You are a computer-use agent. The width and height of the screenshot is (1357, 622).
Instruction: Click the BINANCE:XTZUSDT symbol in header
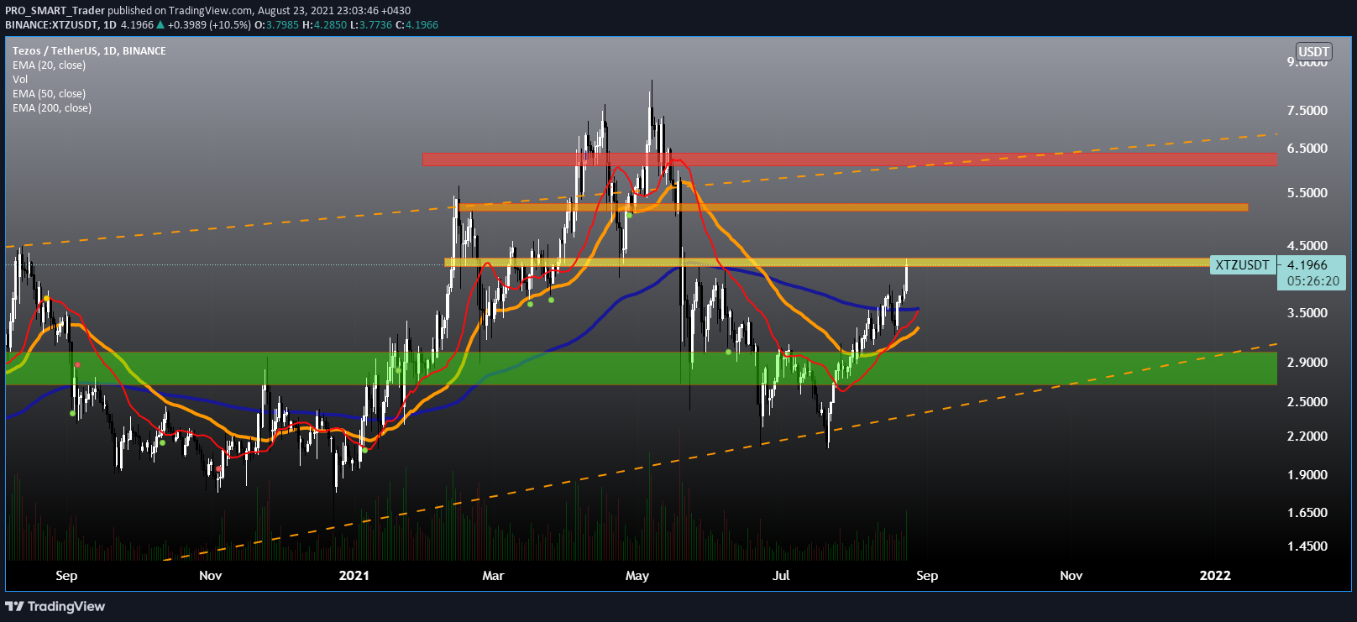[52, 25]
